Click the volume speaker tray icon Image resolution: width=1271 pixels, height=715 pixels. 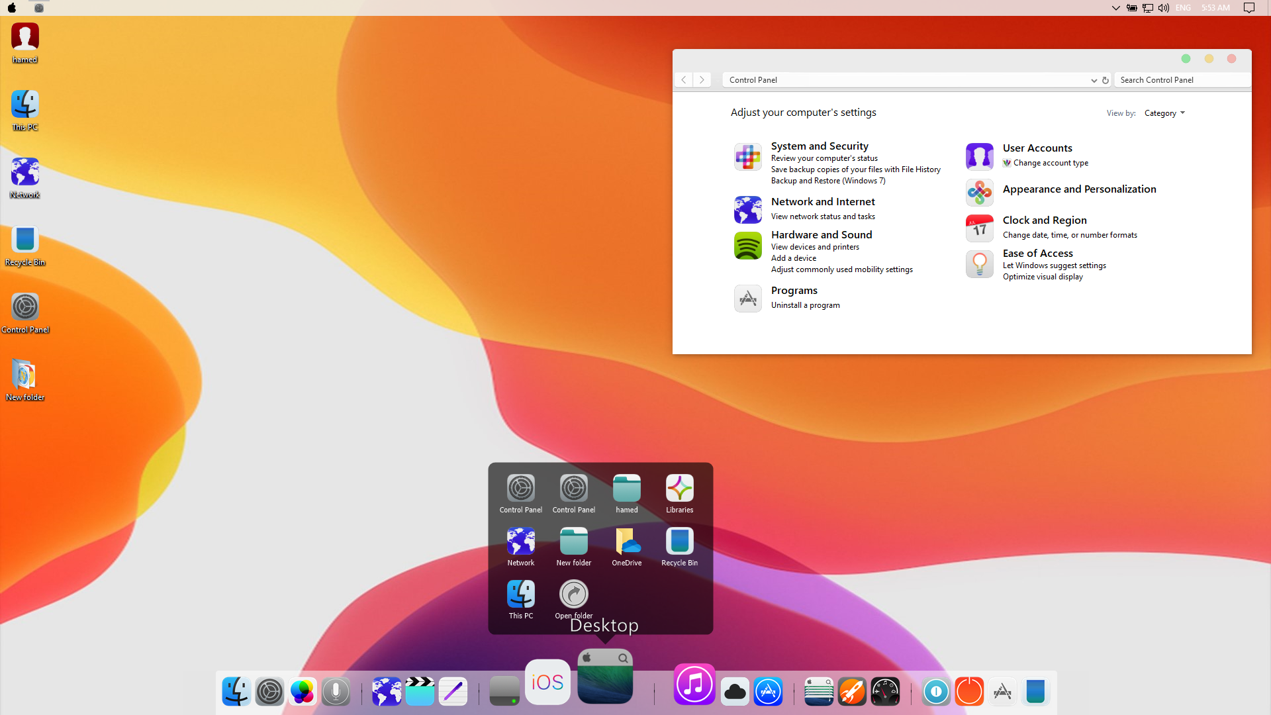click(x=1163, y=8)
